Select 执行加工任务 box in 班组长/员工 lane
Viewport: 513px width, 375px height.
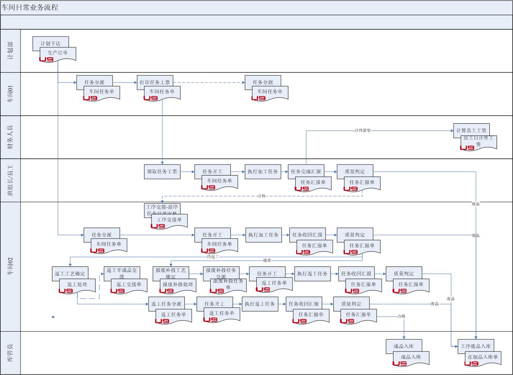(x=263, y=172)
